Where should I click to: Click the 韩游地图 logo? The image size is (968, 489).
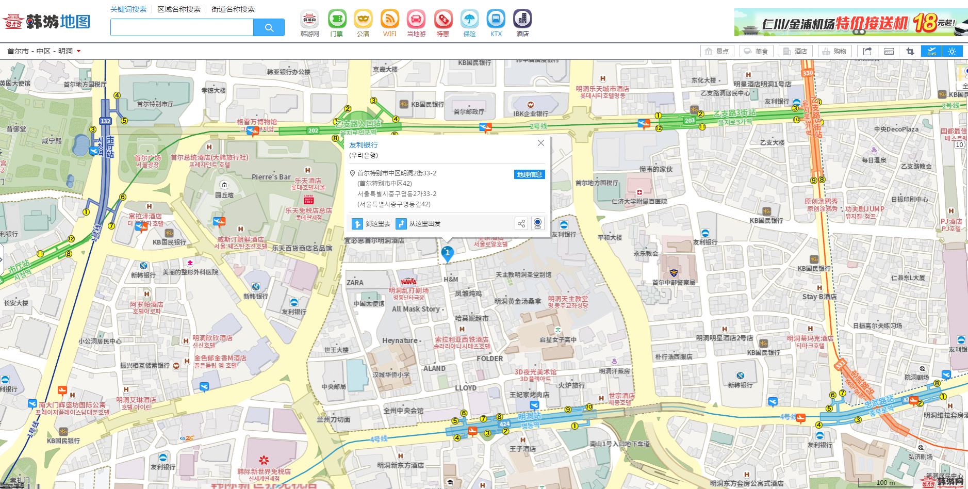click(47, 22)
